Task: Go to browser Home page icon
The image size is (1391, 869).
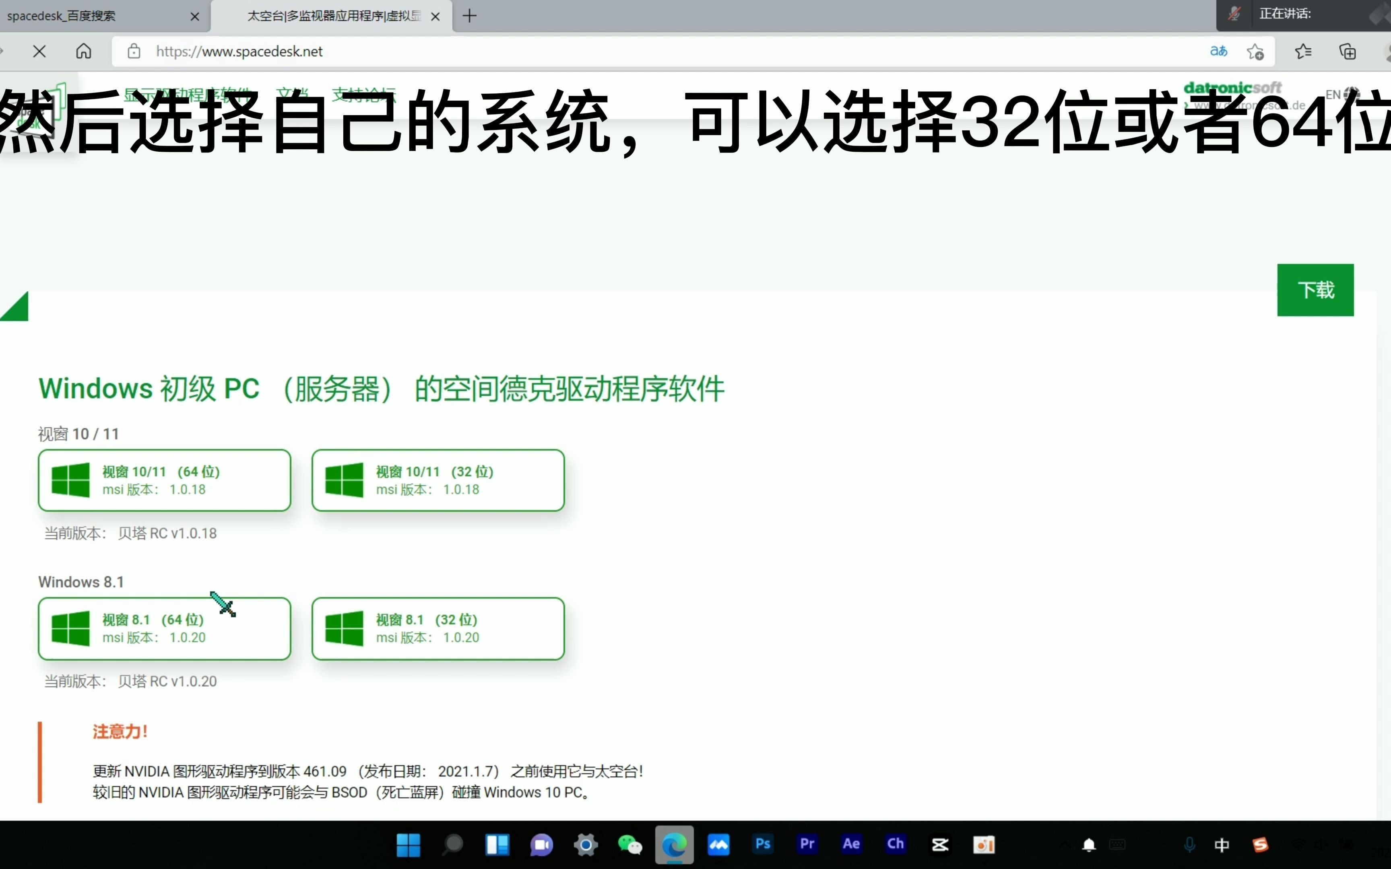Action: click(x=83, y=52)
